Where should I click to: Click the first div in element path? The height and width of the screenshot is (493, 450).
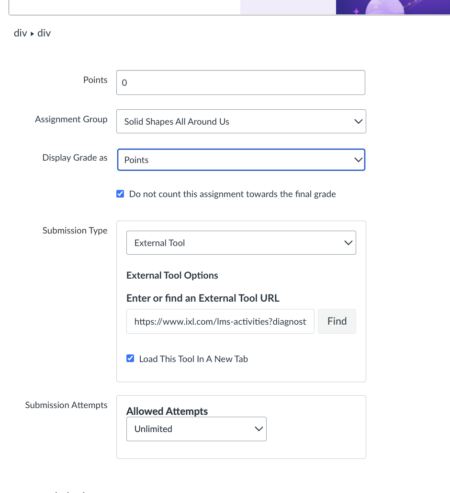point(20,33)
